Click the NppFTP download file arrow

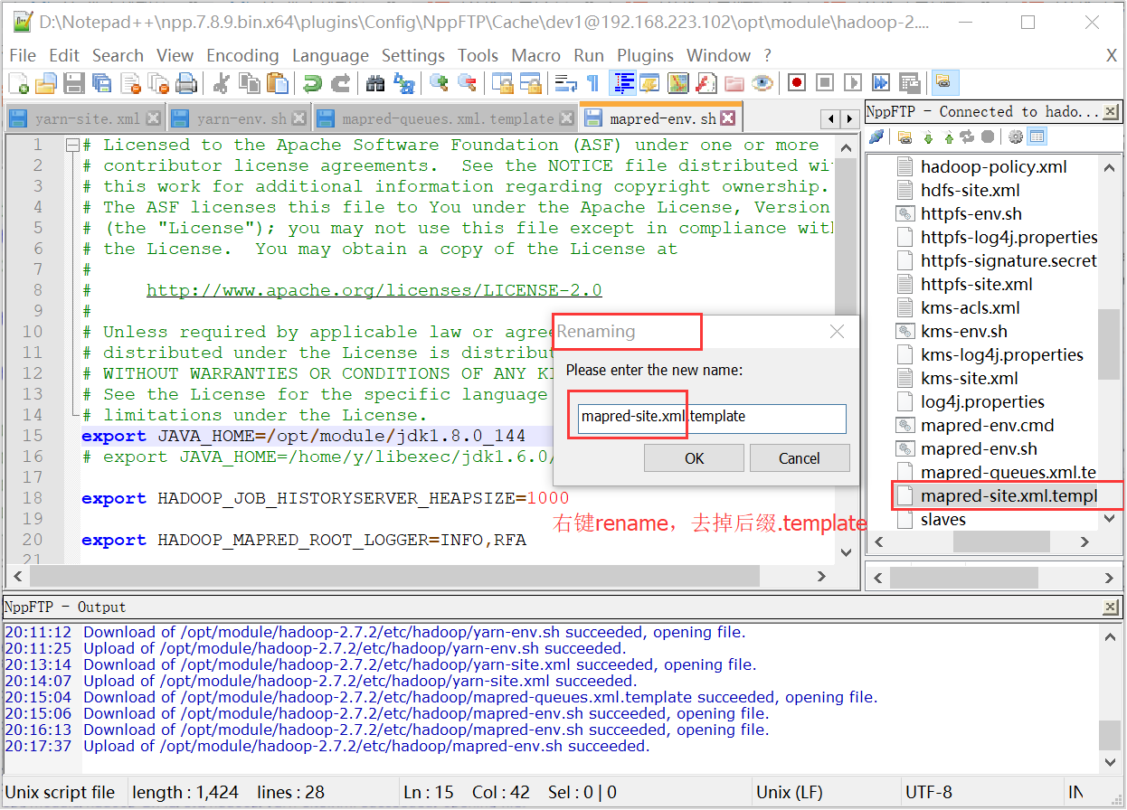pyautogui.click(x=928, y=137)
